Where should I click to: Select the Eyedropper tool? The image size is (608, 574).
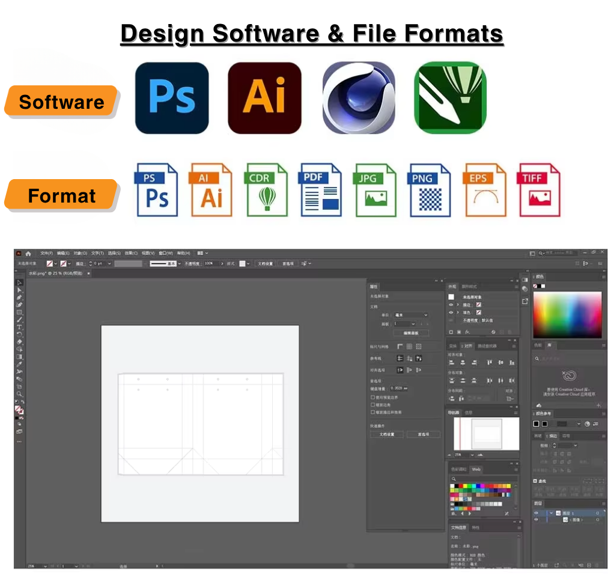coord(19,364)
